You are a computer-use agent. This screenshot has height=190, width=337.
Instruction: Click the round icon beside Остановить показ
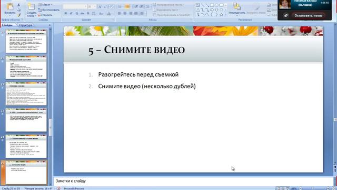(285, 15)
